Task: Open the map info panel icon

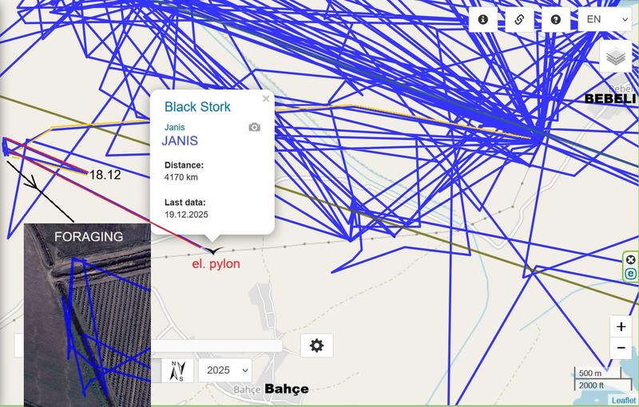Action: (x=483, y=19)
